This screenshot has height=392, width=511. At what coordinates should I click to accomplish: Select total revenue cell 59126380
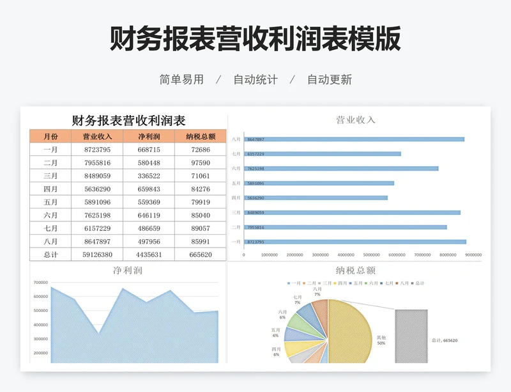[x=97, y=255]
